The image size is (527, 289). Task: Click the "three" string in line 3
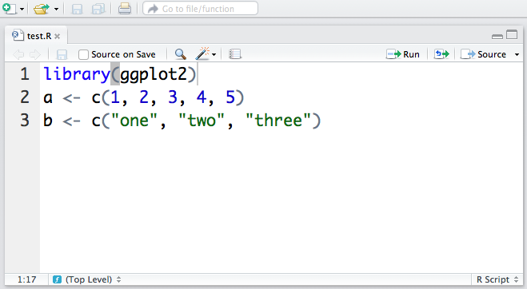pyautogui.click(x=278, y=121)
